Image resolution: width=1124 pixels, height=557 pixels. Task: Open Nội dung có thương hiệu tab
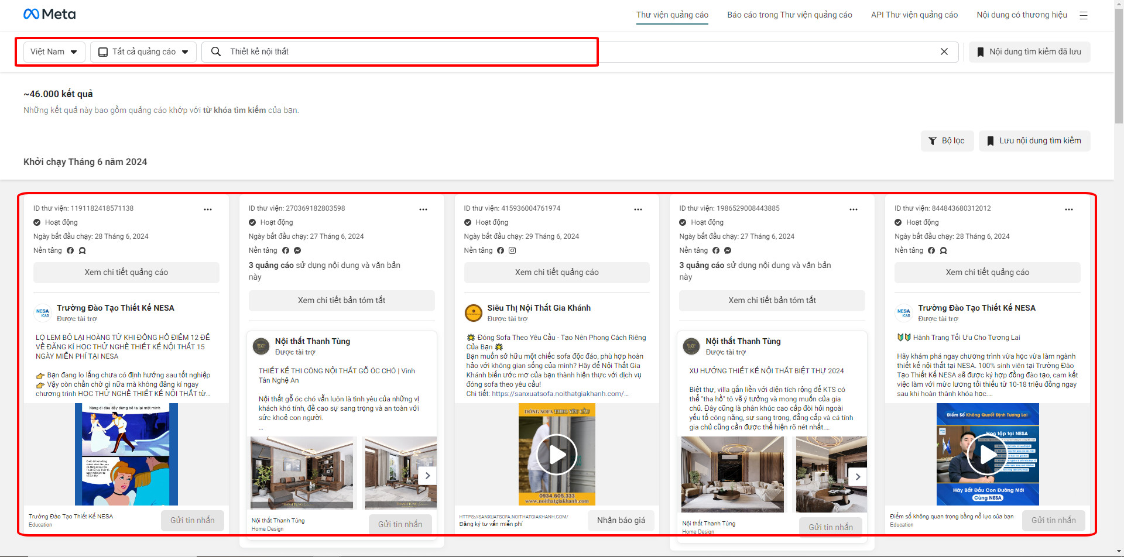click(x=1022, y=15)
